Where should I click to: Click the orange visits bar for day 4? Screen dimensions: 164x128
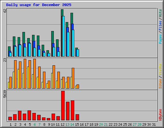click(x=25, y=74)
